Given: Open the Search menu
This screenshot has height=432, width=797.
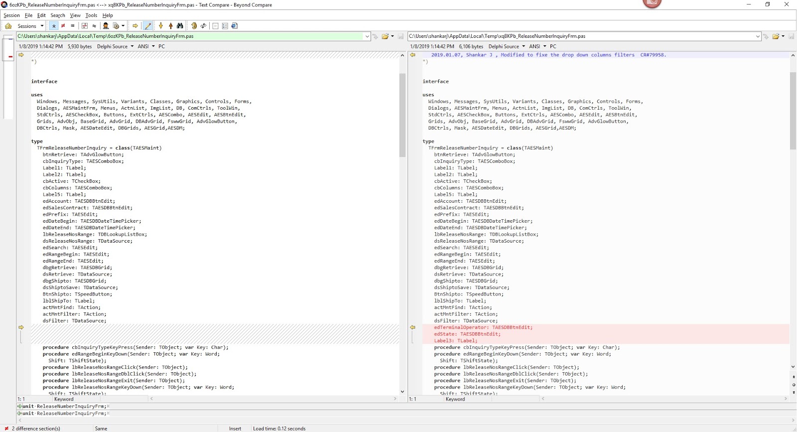Looking at the screenshot, I should coord(58,15).
